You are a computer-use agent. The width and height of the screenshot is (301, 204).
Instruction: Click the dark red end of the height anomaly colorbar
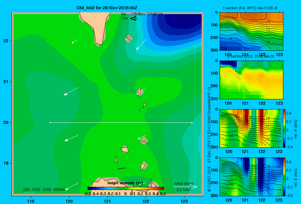[162, 188]
